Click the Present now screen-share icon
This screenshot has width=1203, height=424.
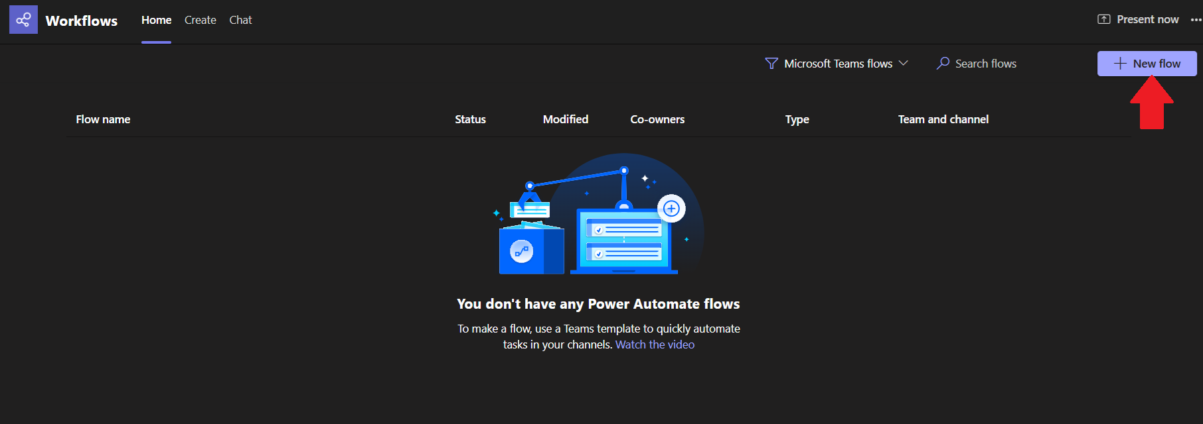click(1104, 19)
